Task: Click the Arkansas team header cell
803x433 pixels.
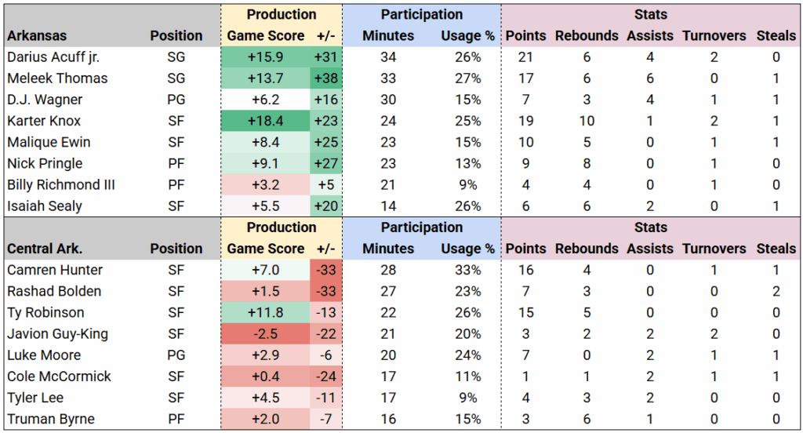Action: [x=37, y=35]
